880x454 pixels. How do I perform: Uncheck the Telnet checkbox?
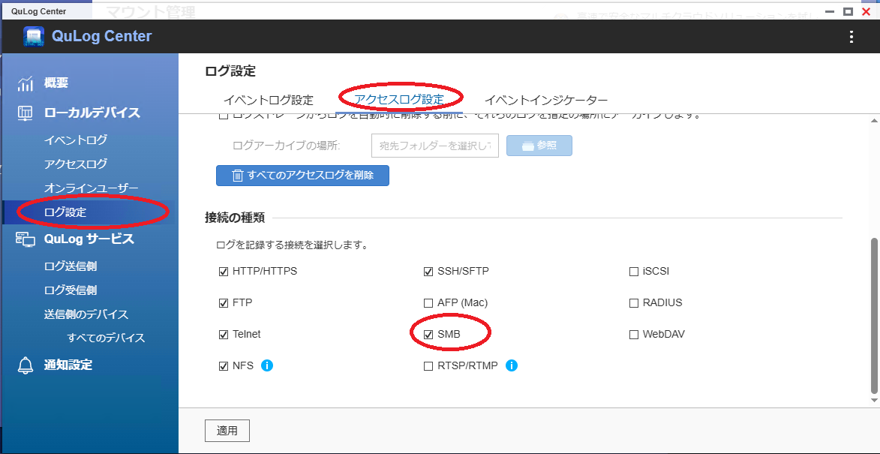click(224, 335)
